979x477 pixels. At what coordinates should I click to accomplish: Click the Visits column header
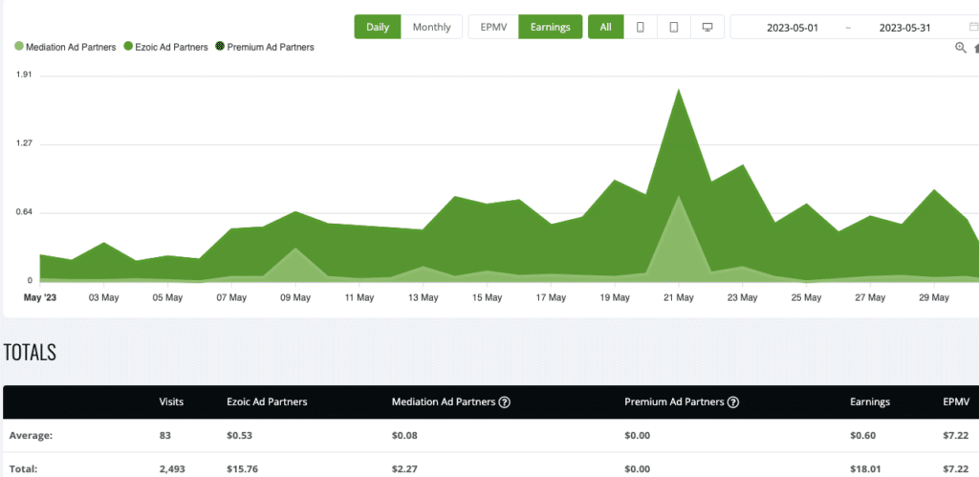tap(171, 402)
